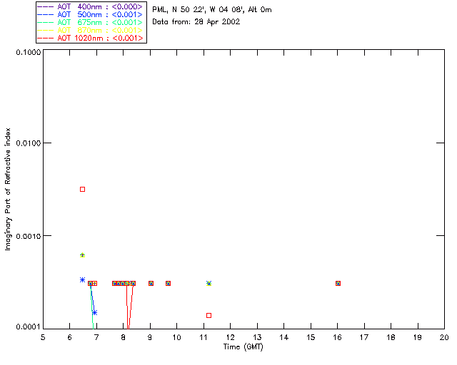This screenshot has height=365, width=457.
Task: Click the 'Imaginary Part of Refractive index' axis title
Action: (x=8, y=189)
